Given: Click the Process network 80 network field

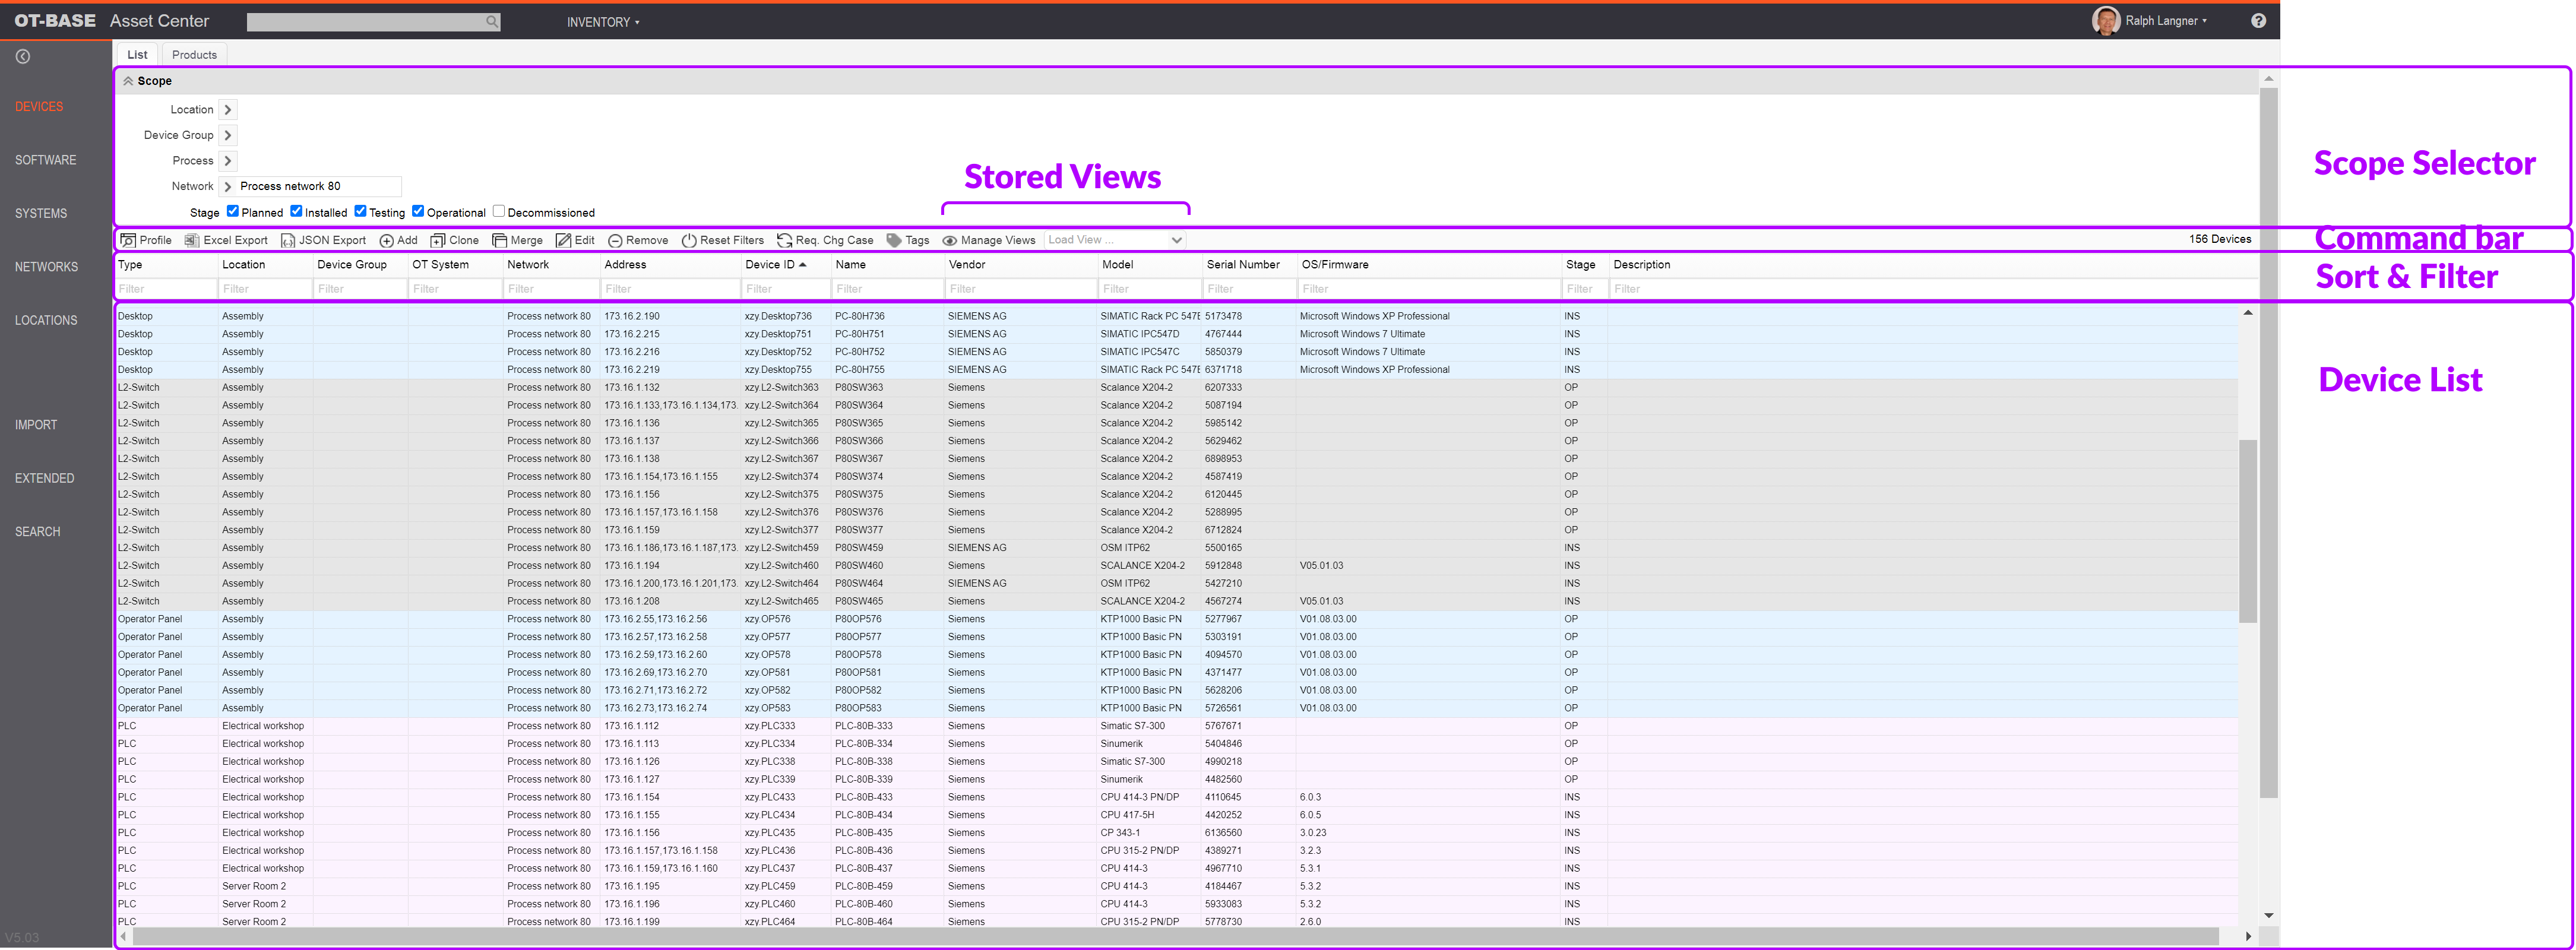Looking at the screenshot, I should 319,186.
